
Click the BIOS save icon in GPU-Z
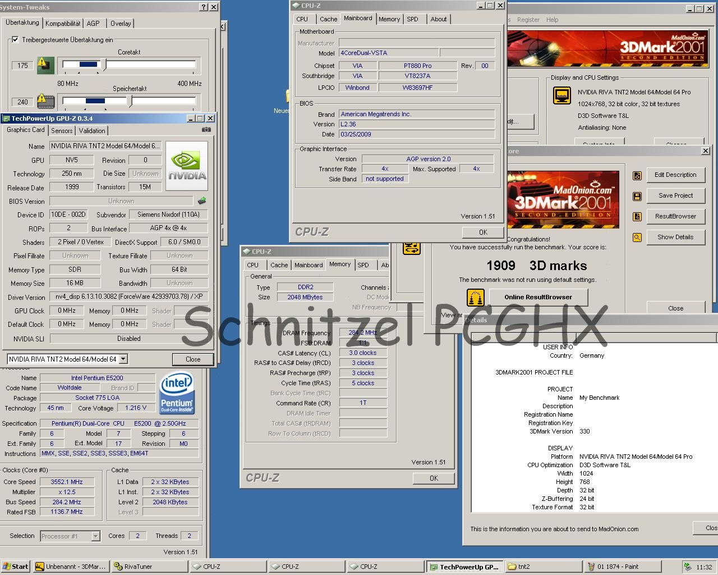click(x=202, y=200)
